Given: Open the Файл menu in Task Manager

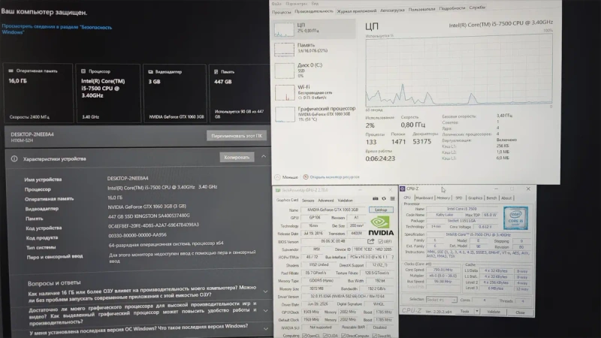Looking at the screenshot, I should (x=276, y=4).
